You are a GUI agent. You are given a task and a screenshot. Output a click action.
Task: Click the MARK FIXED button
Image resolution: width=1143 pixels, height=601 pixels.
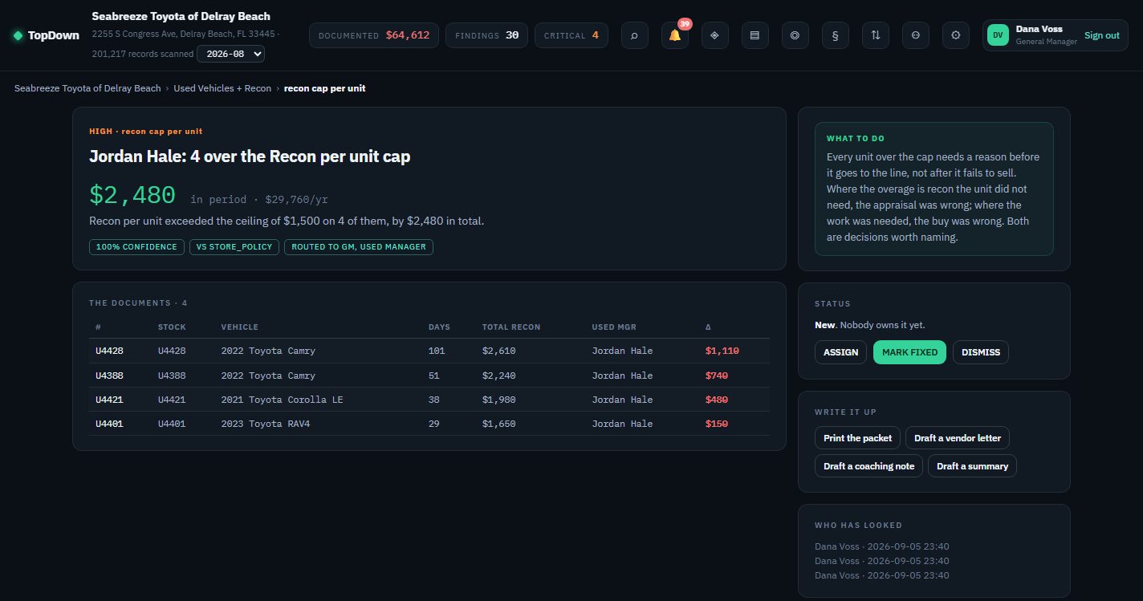910,352
